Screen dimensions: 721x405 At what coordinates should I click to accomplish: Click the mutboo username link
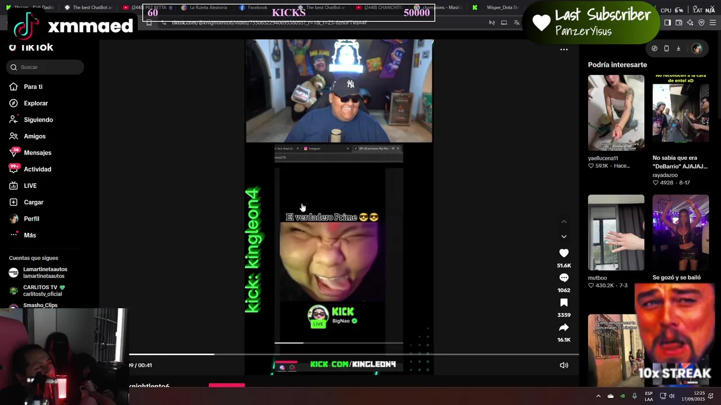coord(597,278)
